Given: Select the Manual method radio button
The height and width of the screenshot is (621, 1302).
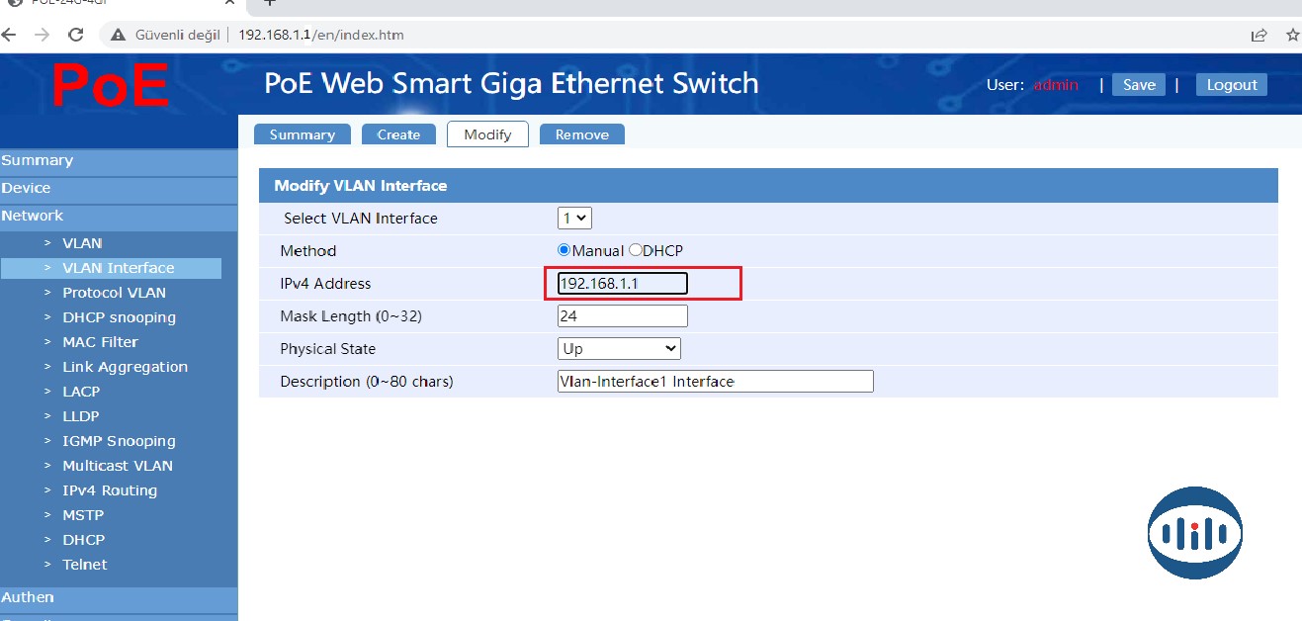Looking at the screenshot, I should click(x=564, y=250).
